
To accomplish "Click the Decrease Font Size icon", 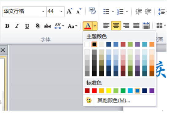I will click(x=79, y=11).
